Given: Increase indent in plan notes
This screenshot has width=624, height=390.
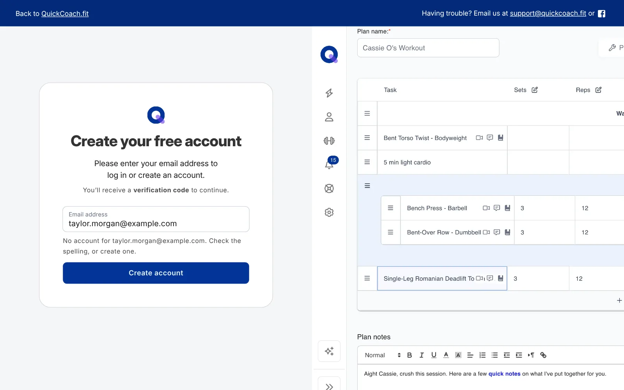Looking at the screenshot, I should [519, 355].
